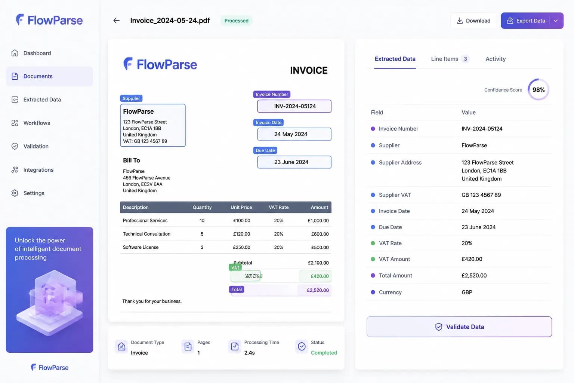Click the FlowParse logo in sidebar header
The image size is (574, 383).
click(49, 20)
